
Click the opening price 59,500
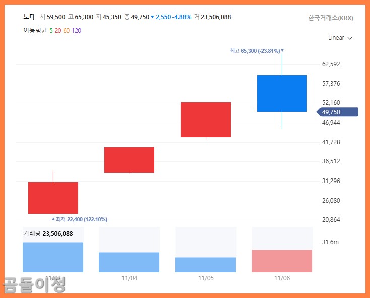56,17
